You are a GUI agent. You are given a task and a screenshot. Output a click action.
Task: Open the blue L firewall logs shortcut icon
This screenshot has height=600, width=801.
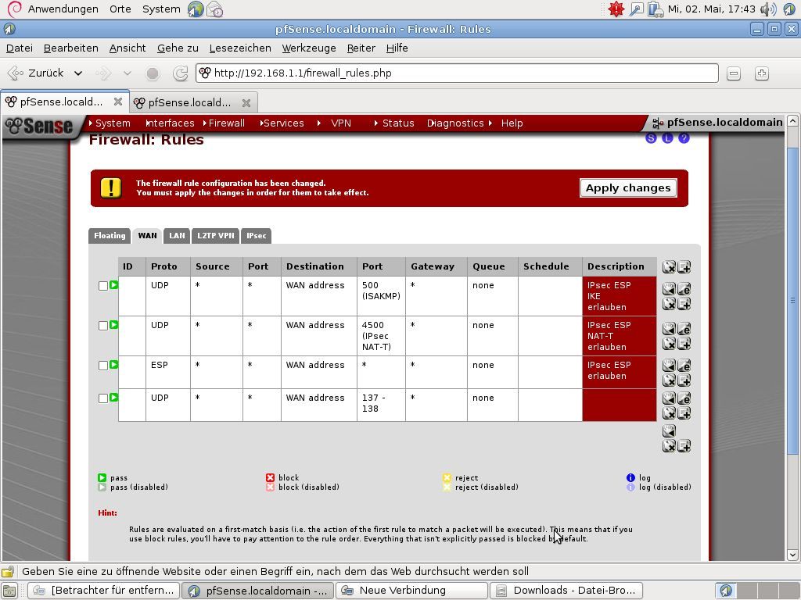[667, 137]
